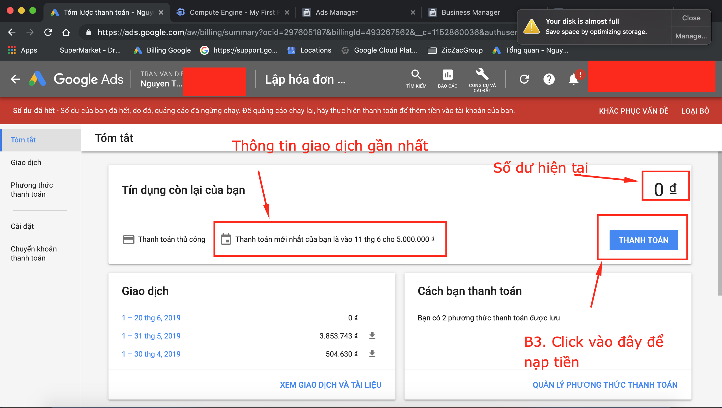Open Tổng quan - Nguy... bookmark
Screen dimensions: 722x408
530,50
